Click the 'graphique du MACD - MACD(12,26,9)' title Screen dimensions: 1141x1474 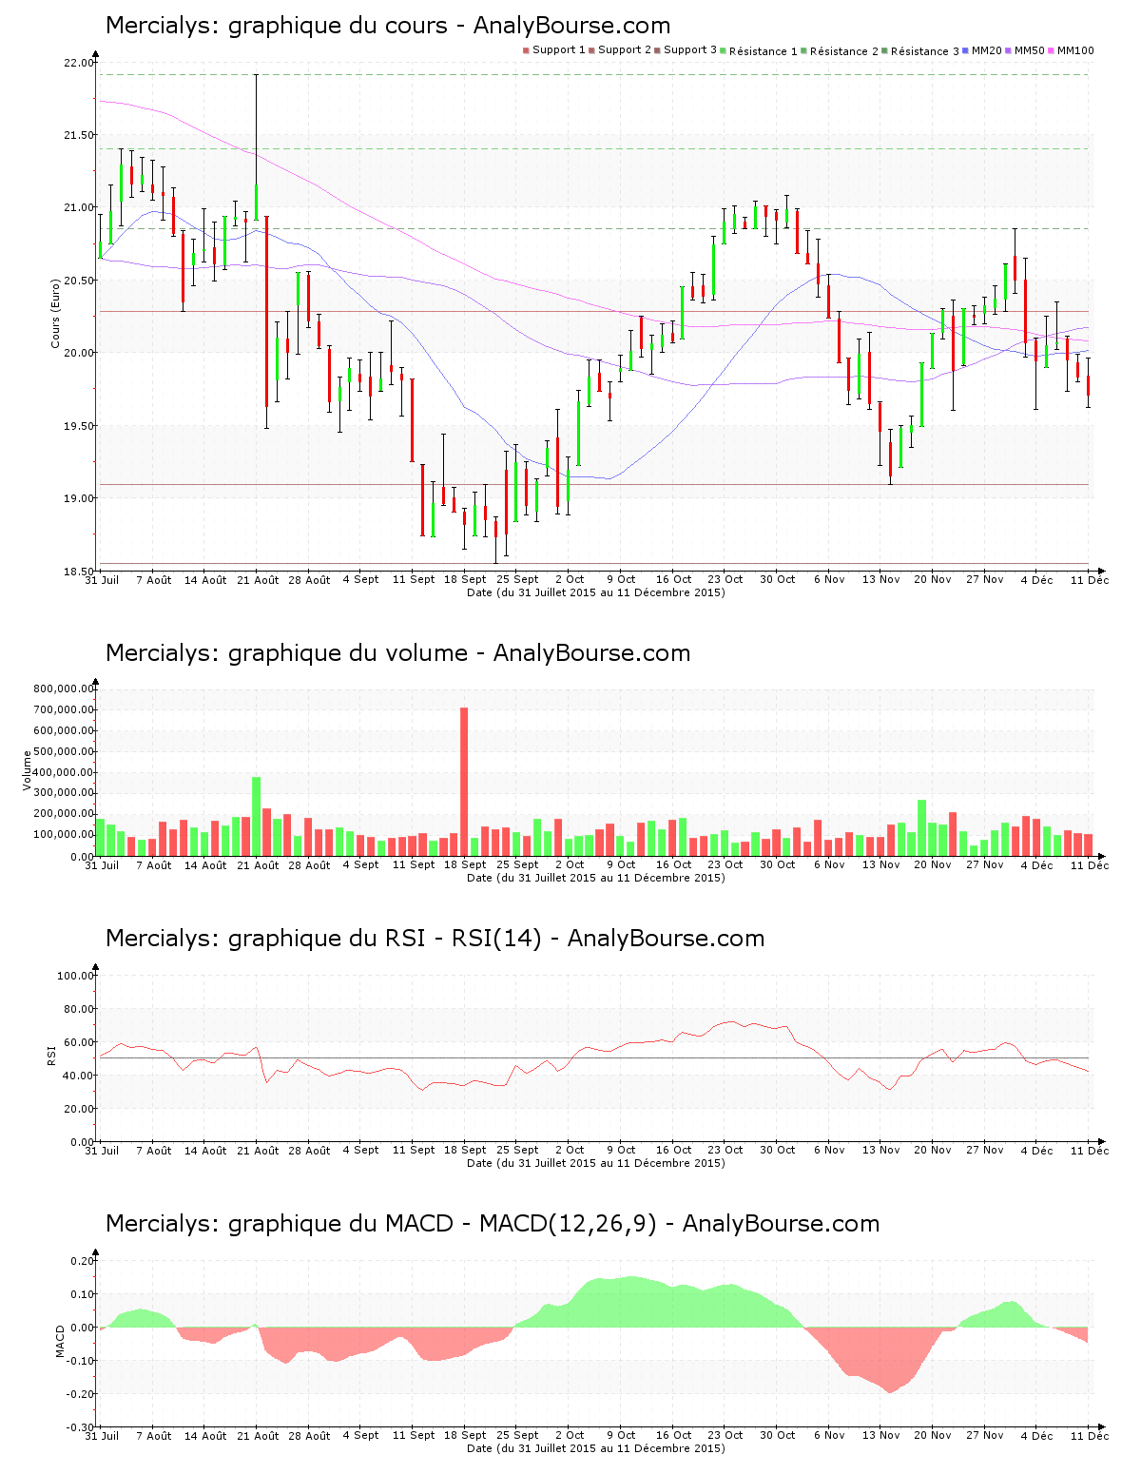(x=493, y=1224)
